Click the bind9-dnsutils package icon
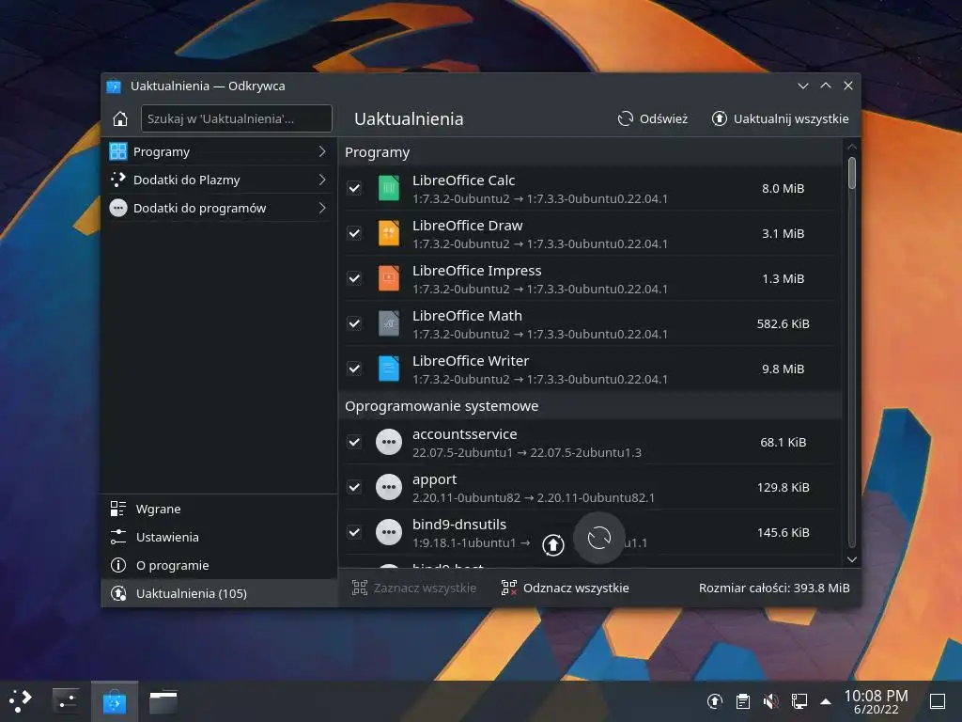 coord(388,532)
